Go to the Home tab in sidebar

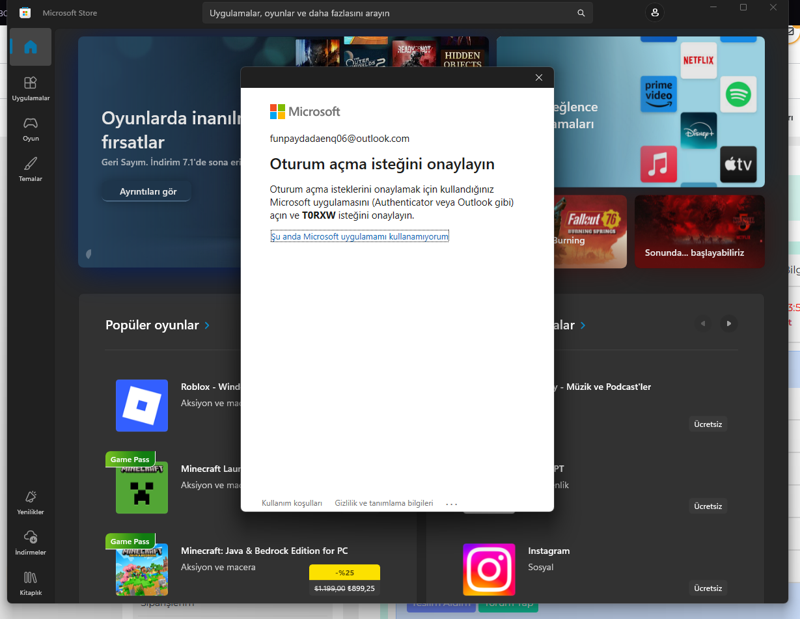[31, 47]
